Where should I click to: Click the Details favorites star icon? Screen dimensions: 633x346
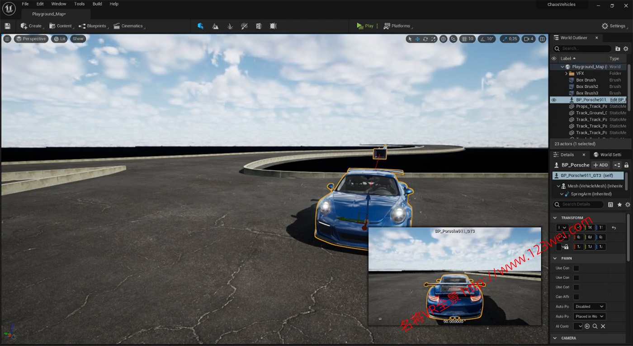[x=619, y=205]
